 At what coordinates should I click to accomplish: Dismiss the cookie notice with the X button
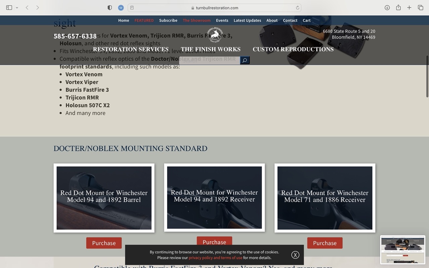[x=295, y=255]
